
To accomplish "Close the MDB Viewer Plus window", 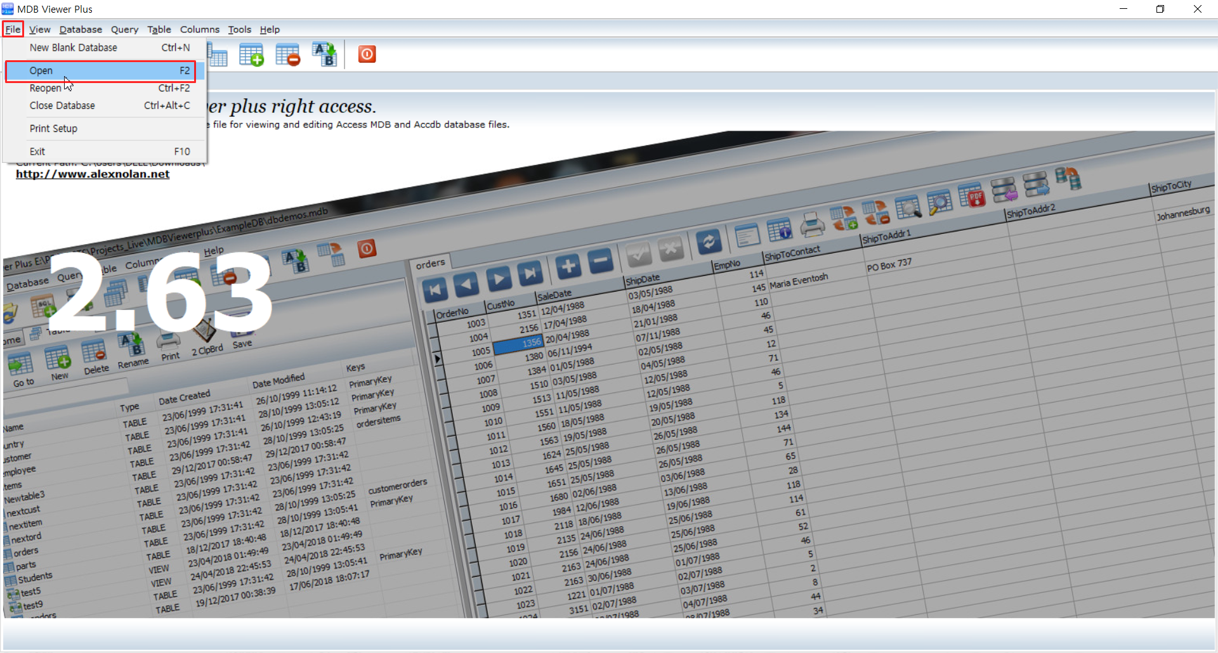I will pyautogui.click(x=1198, y=9).
